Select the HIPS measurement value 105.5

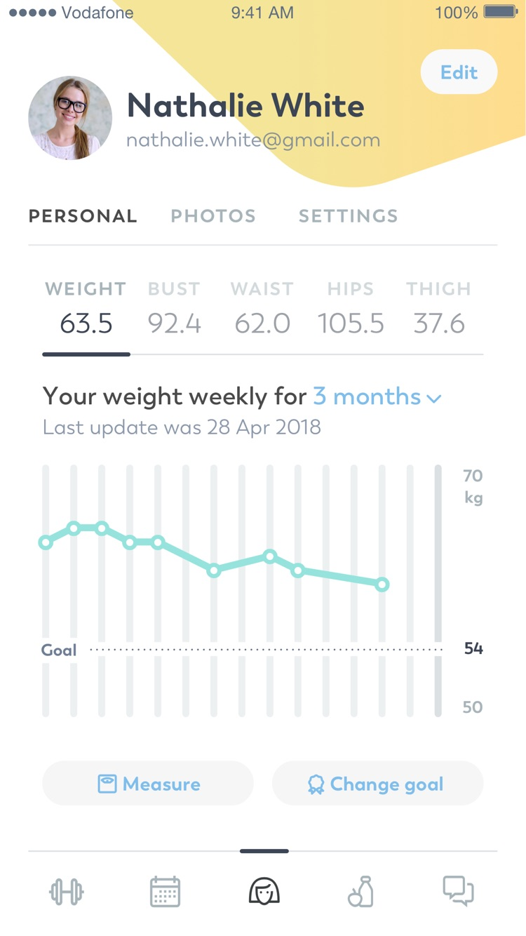pyautogui.click(x=350, y=323)
